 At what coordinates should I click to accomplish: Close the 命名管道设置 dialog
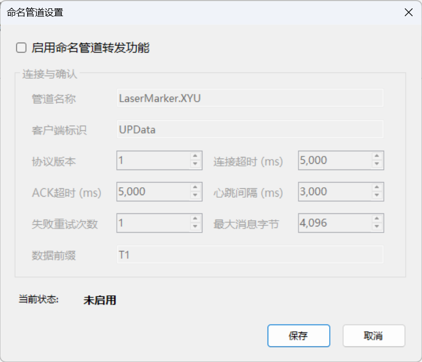[x=408, y=13]
